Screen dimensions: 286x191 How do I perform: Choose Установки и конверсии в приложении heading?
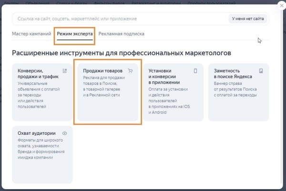[164, 77]
